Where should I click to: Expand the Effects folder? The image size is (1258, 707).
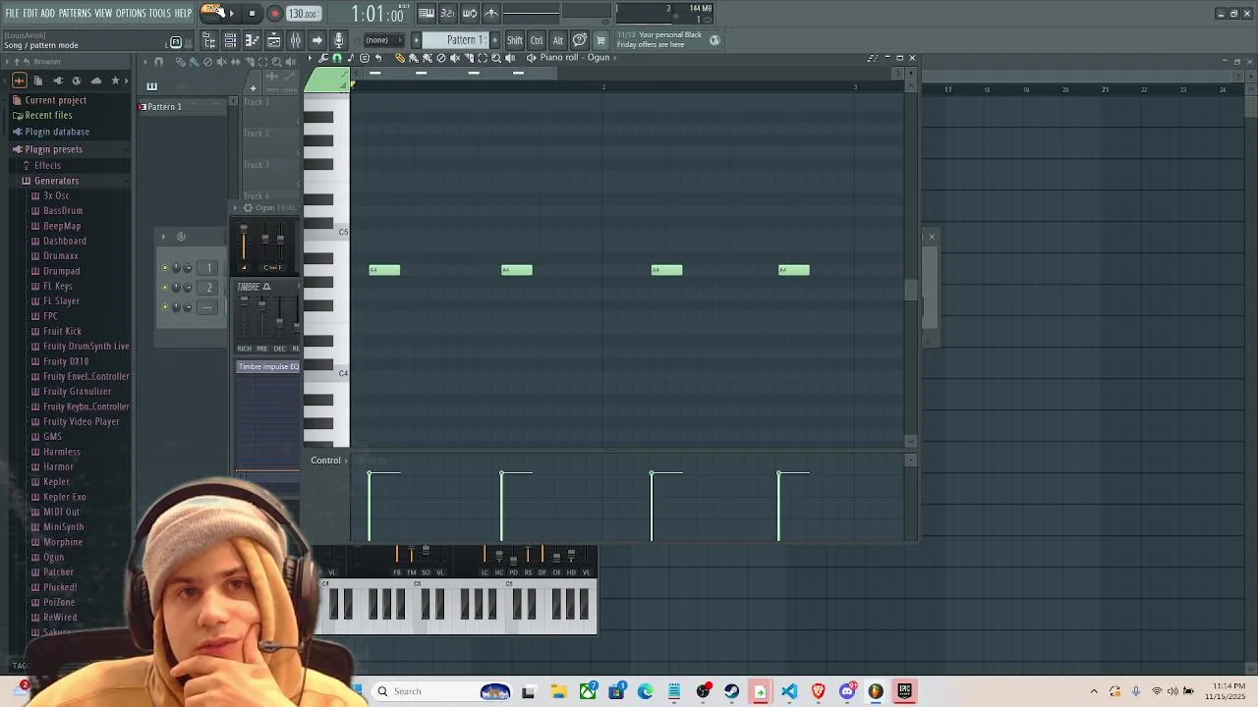point(47,165)
